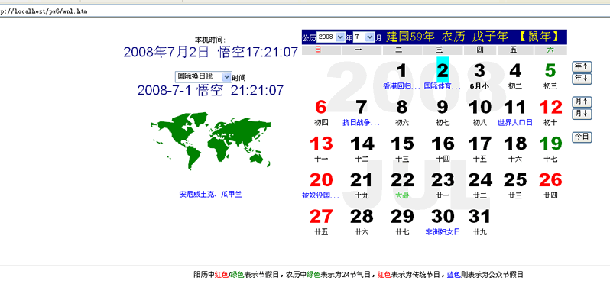Click the 世界人口日 link on July 11
Image resolution: width=610 pixels, height=287 pixels.
tap(515, 123)
